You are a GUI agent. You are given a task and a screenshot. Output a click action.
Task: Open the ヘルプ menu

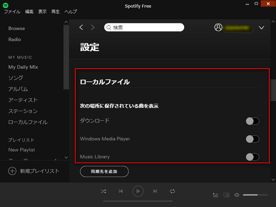(x=71, y=11)
